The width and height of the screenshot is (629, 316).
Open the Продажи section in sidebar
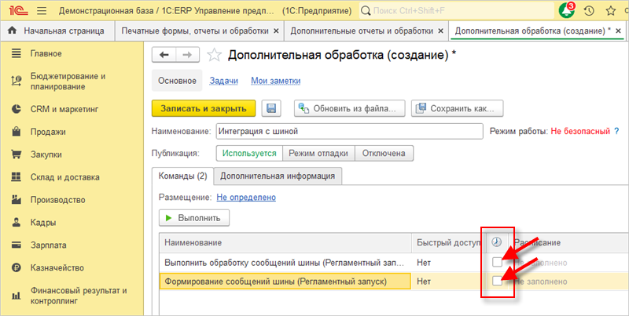click(x=47, y=132)
